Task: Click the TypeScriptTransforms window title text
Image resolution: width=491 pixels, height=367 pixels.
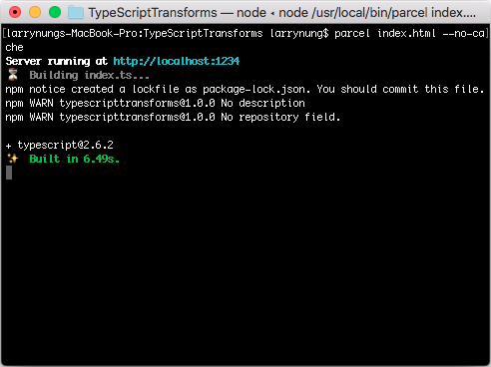Action: 153,13
